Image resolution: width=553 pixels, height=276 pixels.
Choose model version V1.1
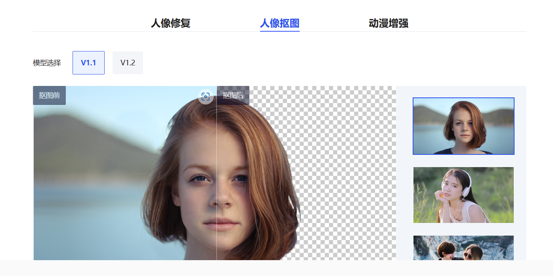(88, 63)
